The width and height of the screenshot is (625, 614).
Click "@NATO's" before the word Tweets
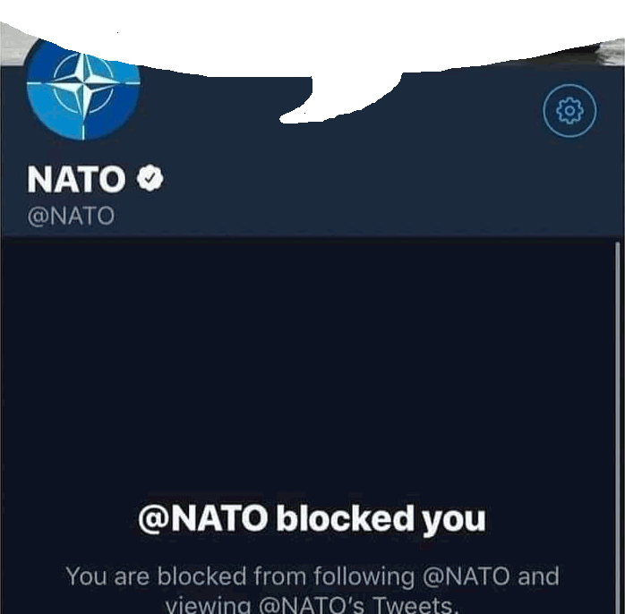point(312,605)
